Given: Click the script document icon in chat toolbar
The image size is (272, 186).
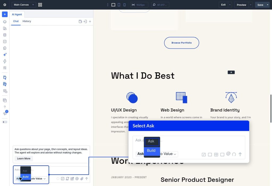Looking at the screenshot, I should tap(67, 179).
